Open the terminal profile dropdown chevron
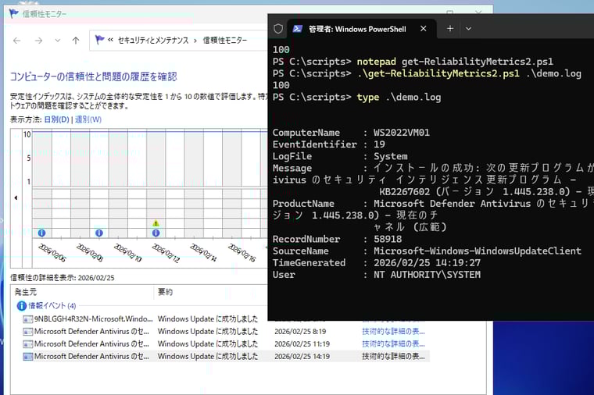The height and width of the screenshot is (395, 594). (469, 29)
